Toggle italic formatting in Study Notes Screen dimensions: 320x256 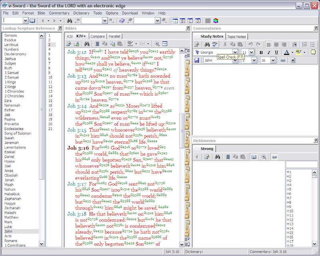[269, 52]
